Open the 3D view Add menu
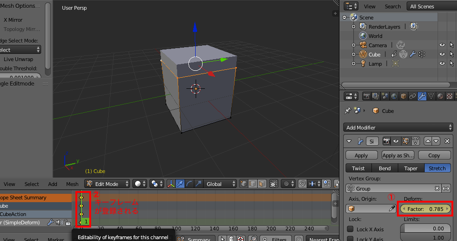This screenshot has width=457, height=241. point(52,184)
